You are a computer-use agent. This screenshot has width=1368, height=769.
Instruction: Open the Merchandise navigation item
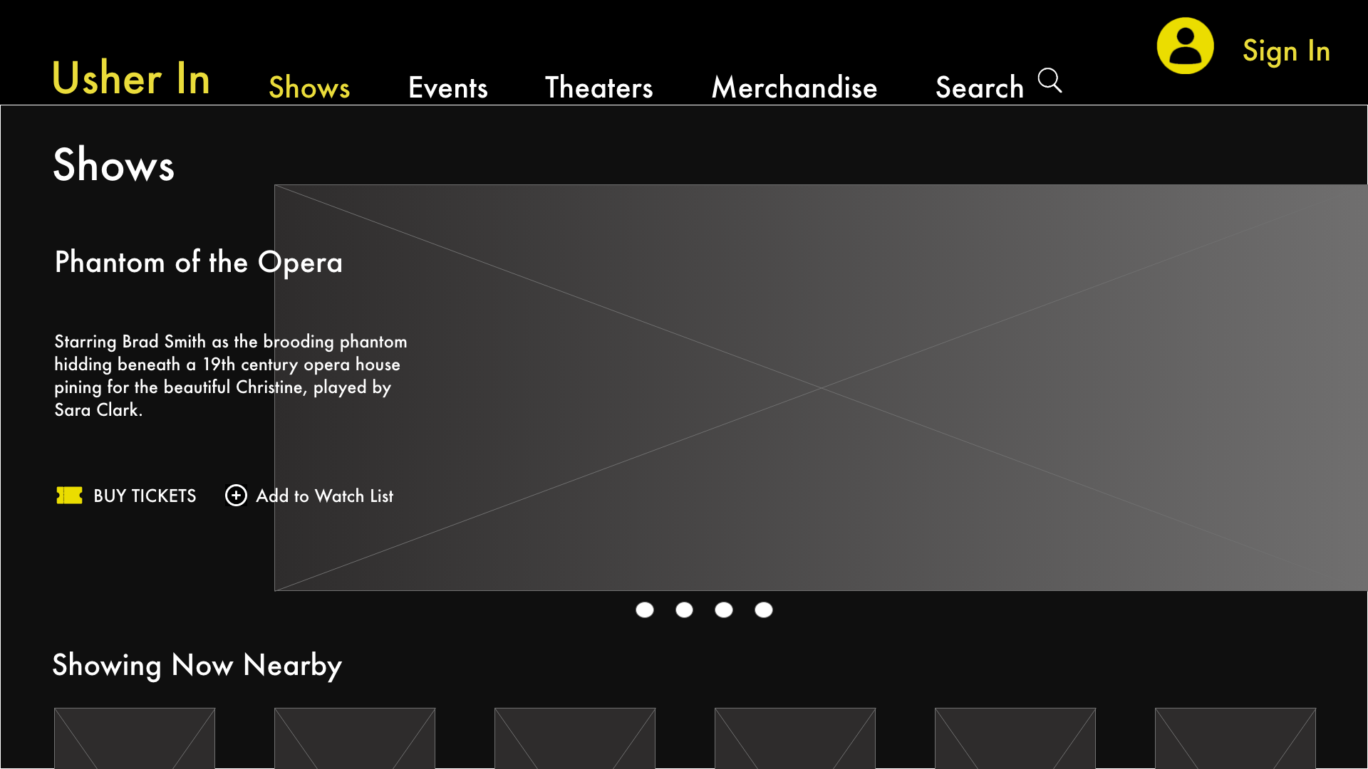(x=794, y=88)
